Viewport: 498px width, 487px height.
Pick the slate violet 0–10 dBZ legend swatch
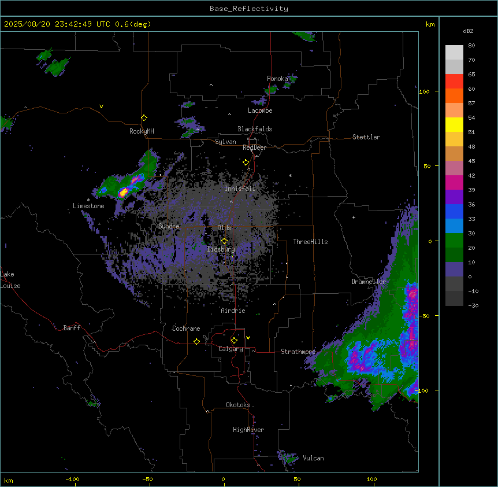[x=454, y=270]
